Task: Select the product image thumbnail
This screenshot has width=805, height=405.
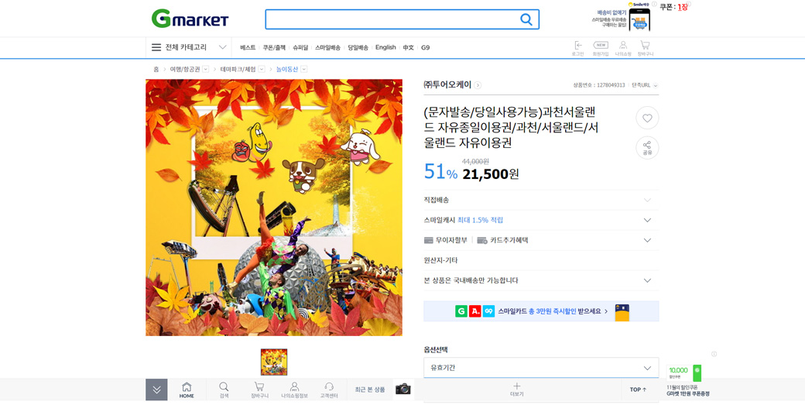Action: pos(274,362)
